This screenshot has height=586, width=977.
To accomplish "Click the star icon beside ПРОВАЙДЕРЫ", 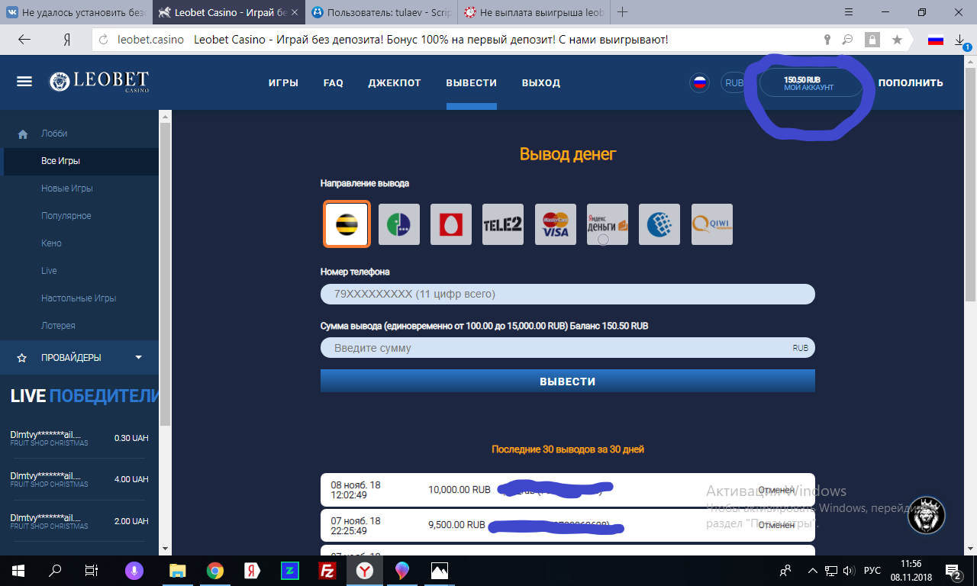I will click(x=22, y=358).
